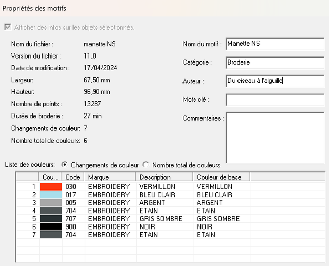This screenshot has height=266, width=329.
Task: Click the silver ARGENT color swatch
Action: (50, 203)
